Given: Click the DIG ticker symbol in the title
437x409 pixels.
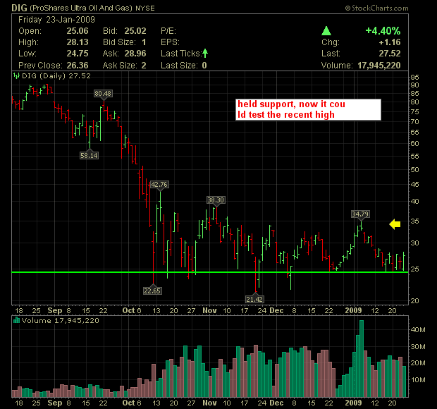Looking at the screenshot, I should [x=19, y=8].
